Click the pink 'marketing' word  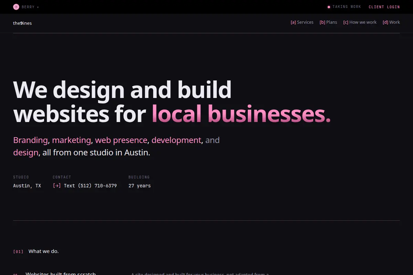click(71, 140)
